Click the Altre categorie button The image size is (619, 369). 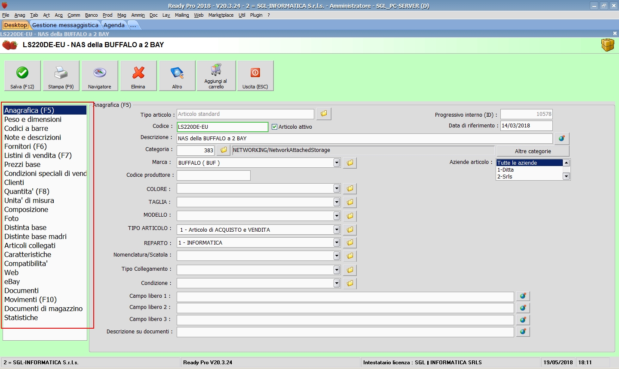pyautogui.click(x=533, y=151)
